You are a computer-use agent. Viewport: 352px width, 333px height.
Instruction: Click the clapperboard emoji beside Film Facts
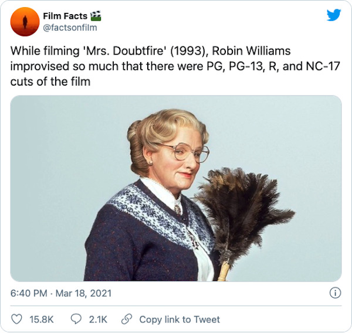point(96,16)
